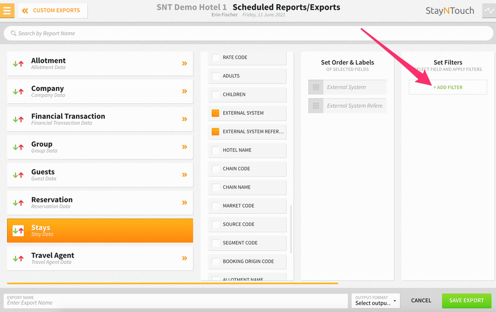Click the Company up-down arrows icon
Screen dimensions: 496x312
18,91
